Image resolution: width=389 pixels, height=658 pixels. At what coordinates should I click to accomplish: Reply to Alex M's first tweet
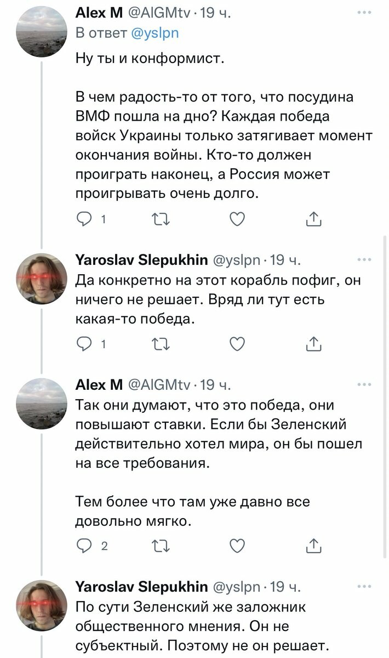click(84, 220)
